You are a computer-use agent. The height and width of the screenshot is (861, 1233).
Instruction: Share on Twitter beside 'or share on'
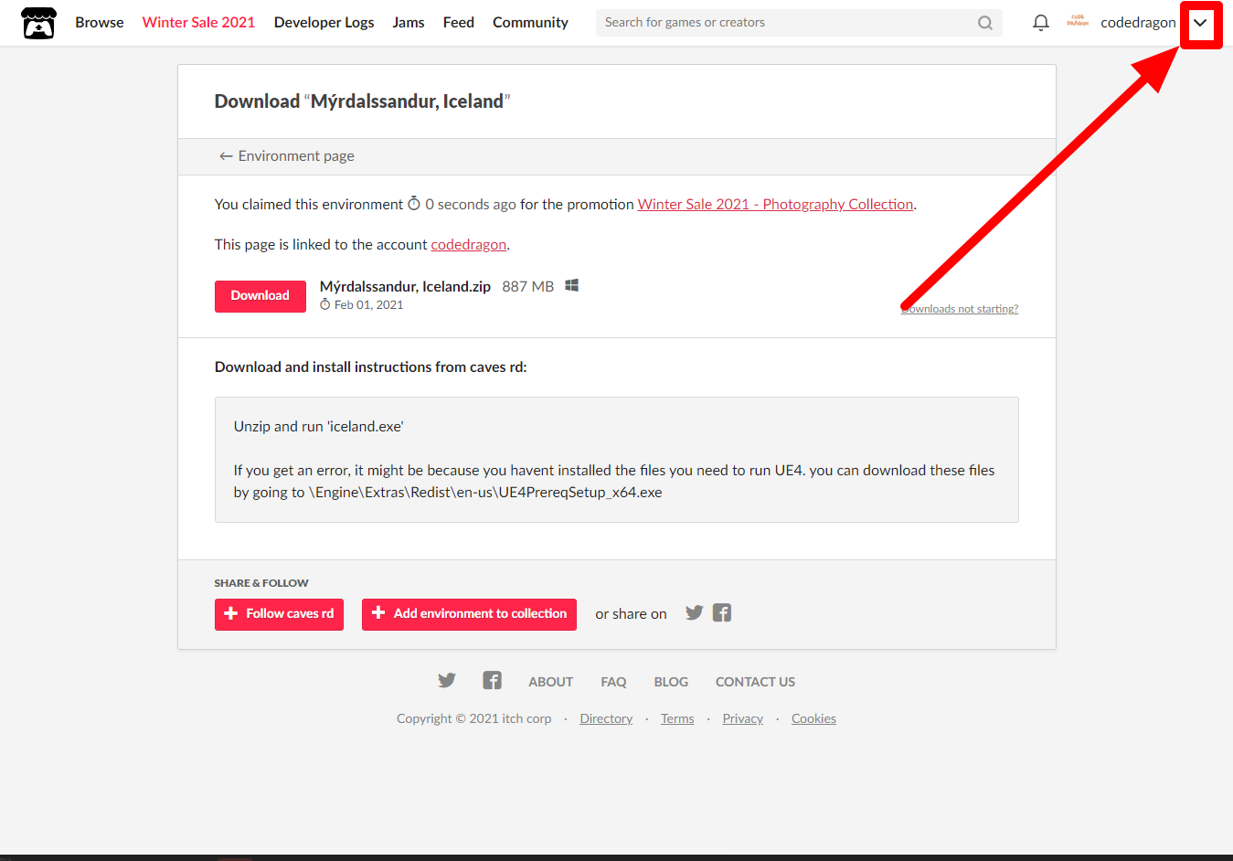tap(695, 612)
